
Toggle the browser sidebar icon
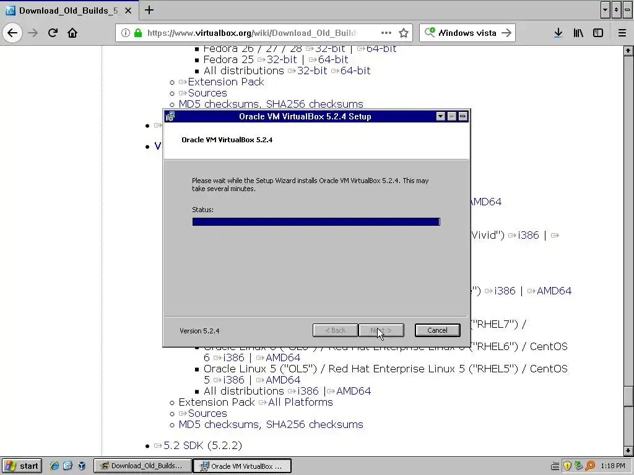point(598,33)
